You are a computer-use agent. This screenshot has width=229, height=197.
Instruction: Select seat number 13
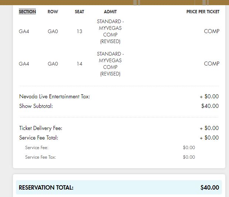[79, 31]
